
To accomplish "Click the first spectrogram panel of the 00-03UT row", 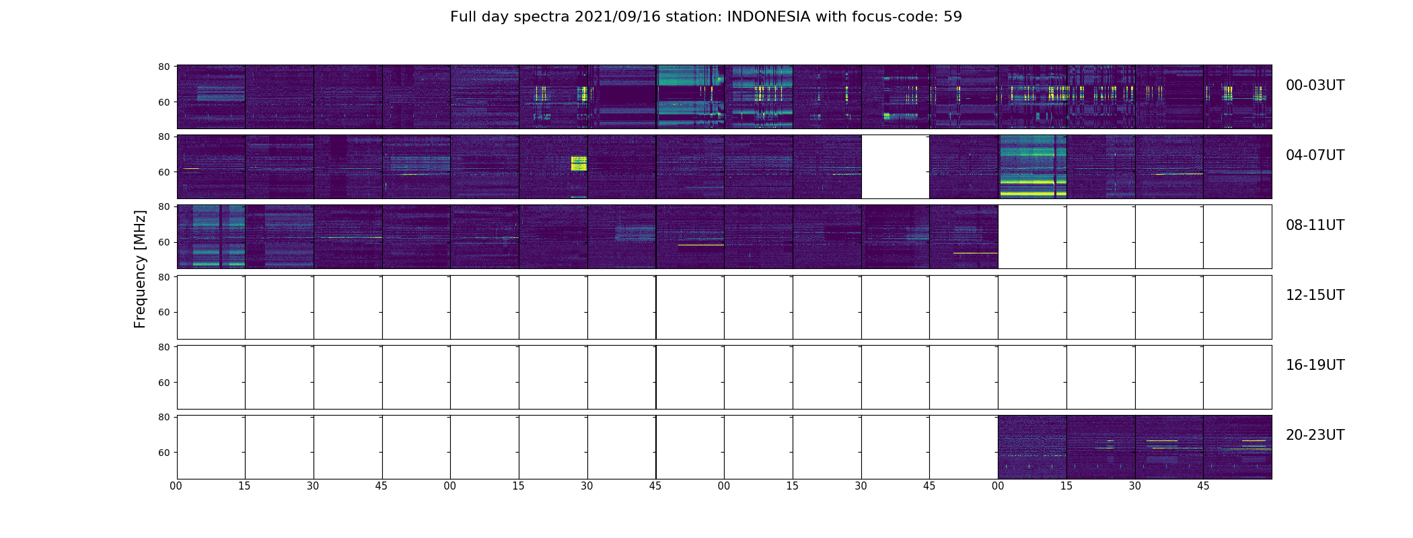I will [211, 97].
